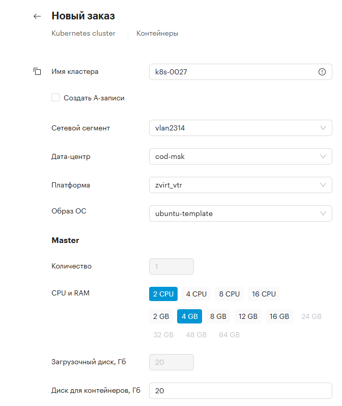Click the disabled 24 GB option
The width and height of the screenshot is (342, 406).
[x=311, y=316]
